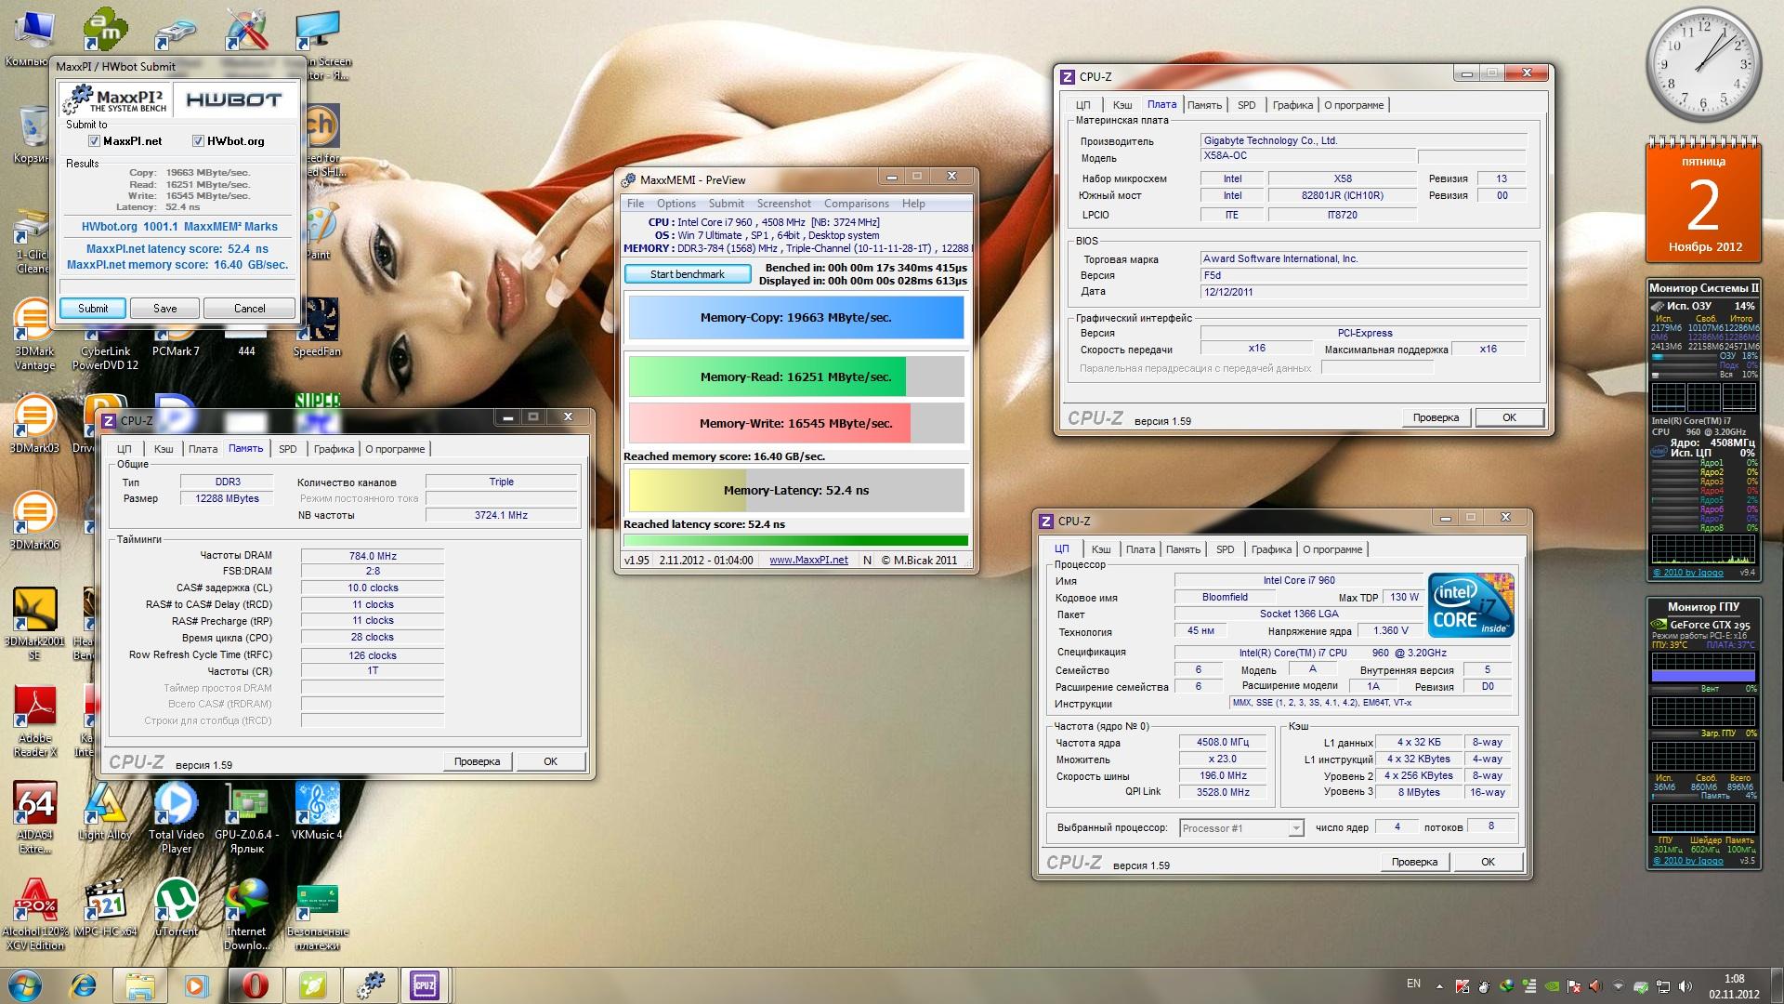Click the network connection tray icon
1784x1004 pixels.
pyautogui.click(x=1663, y=986)
